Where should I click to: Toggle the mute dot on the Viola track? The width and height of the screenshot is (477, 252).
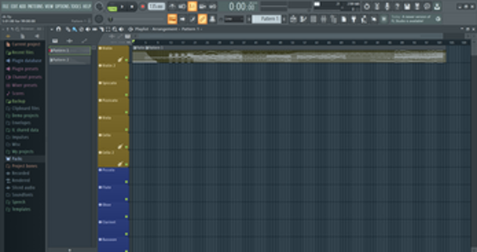coord(126,129)
